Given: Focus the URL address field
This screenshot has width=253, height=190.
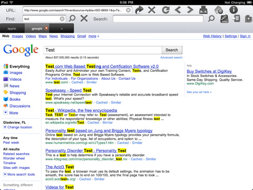Looking at the screenshot, I should (77, 10).
